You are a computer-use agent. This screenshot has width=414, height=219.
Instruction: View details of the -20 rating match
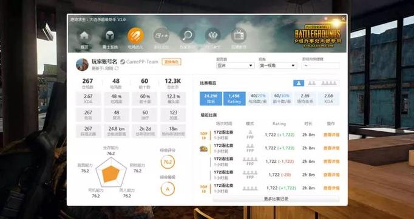pyautogui.click(x=331, y=175)
